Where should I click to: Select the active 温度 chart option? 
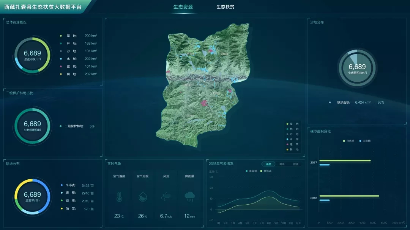point(268,164)
